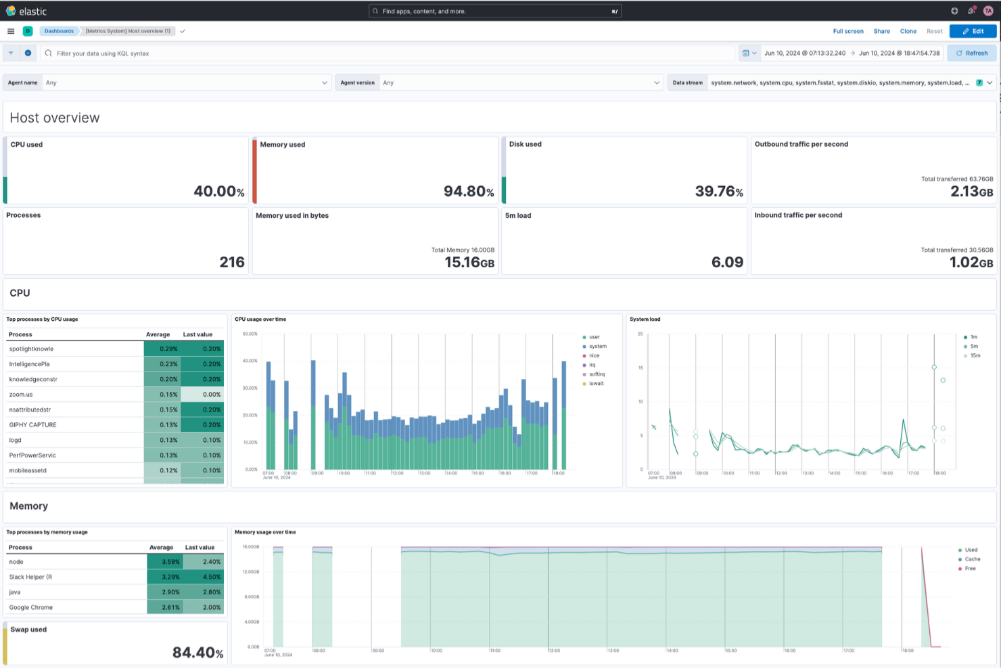Open the help icon in the top bar
Screen dimensions: 1001x668
954,10
